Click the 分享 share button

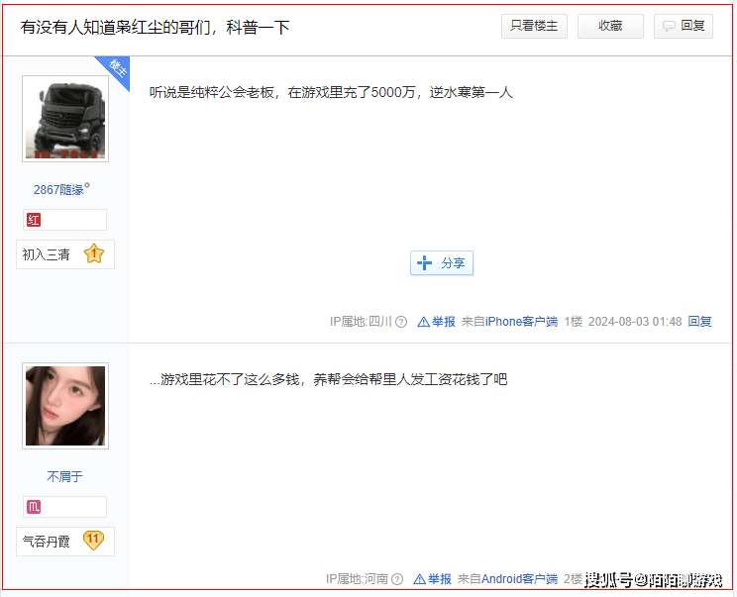click(x=442, y=263)
